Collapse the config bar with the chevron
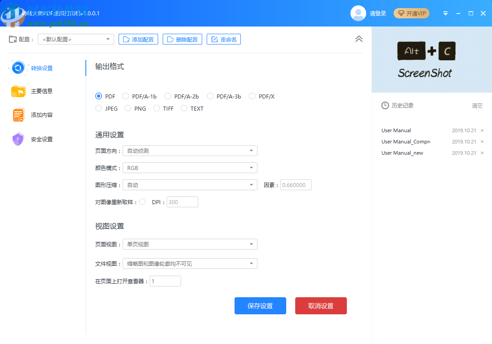 coord(359,39)
